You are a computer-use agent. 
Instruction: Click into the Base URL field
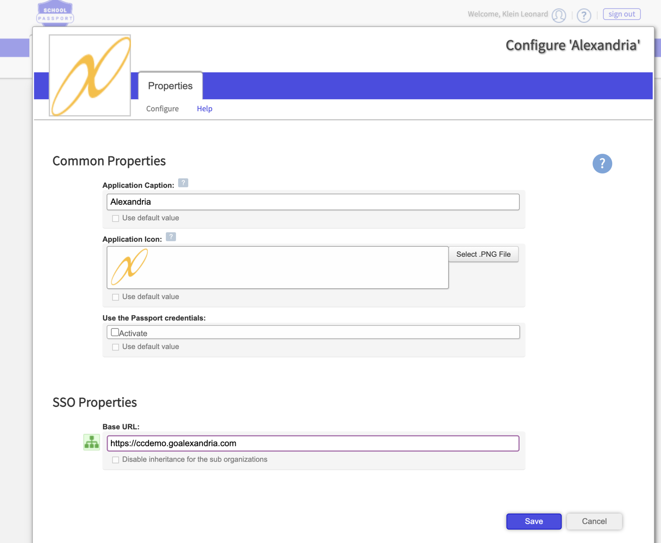(x=313, y=443)
